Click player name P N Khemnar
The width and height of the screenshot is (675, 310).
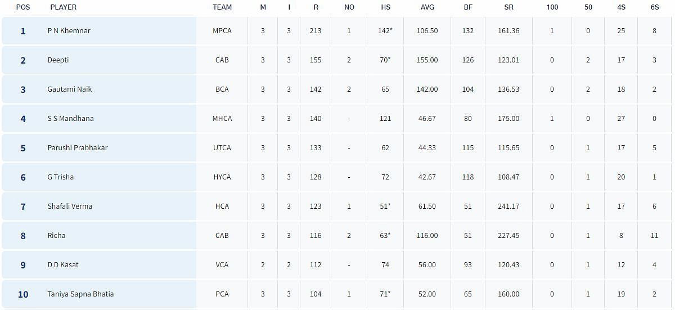pos(69,31)
